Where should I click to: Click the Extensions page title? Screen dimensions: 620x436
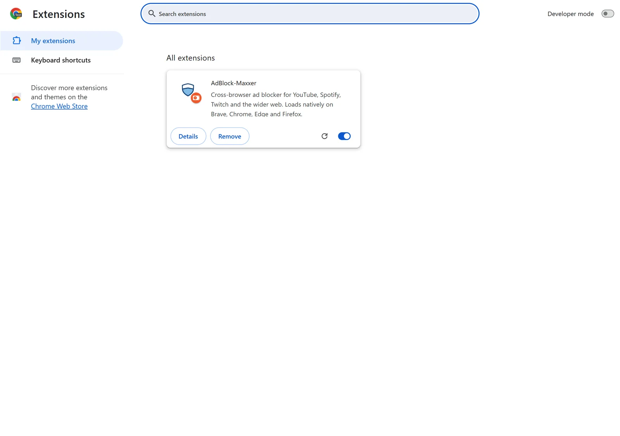59,14
